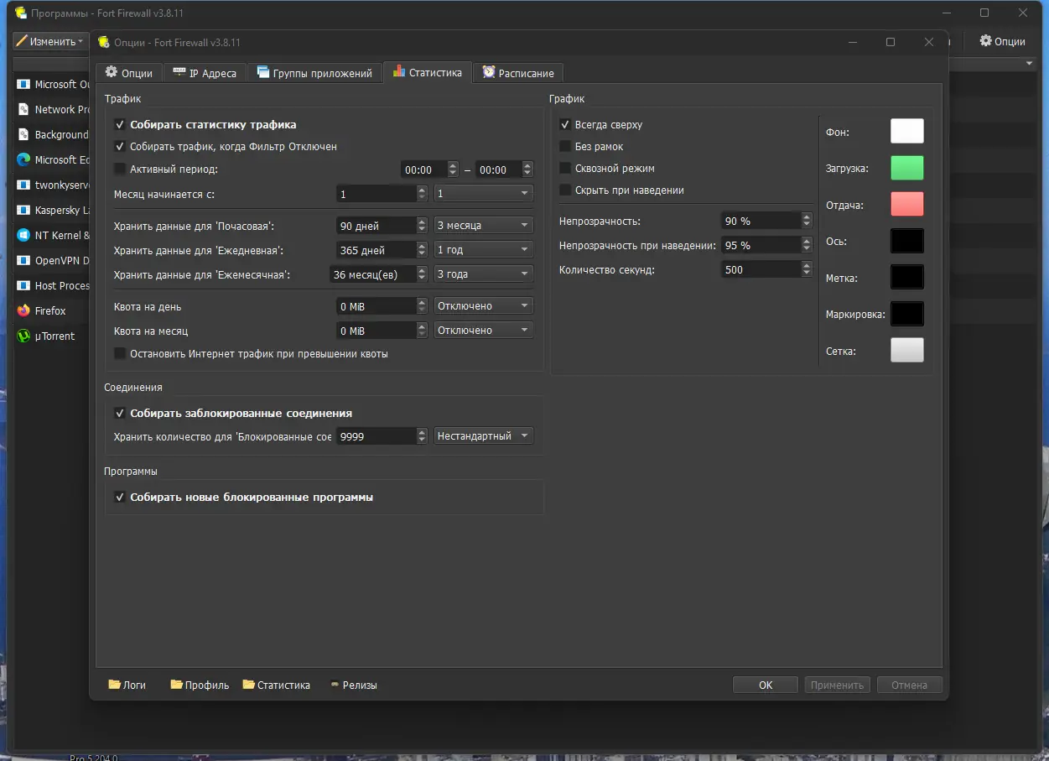Click the Host Process program icon
1049x761 pixels.
coord(23,286)
